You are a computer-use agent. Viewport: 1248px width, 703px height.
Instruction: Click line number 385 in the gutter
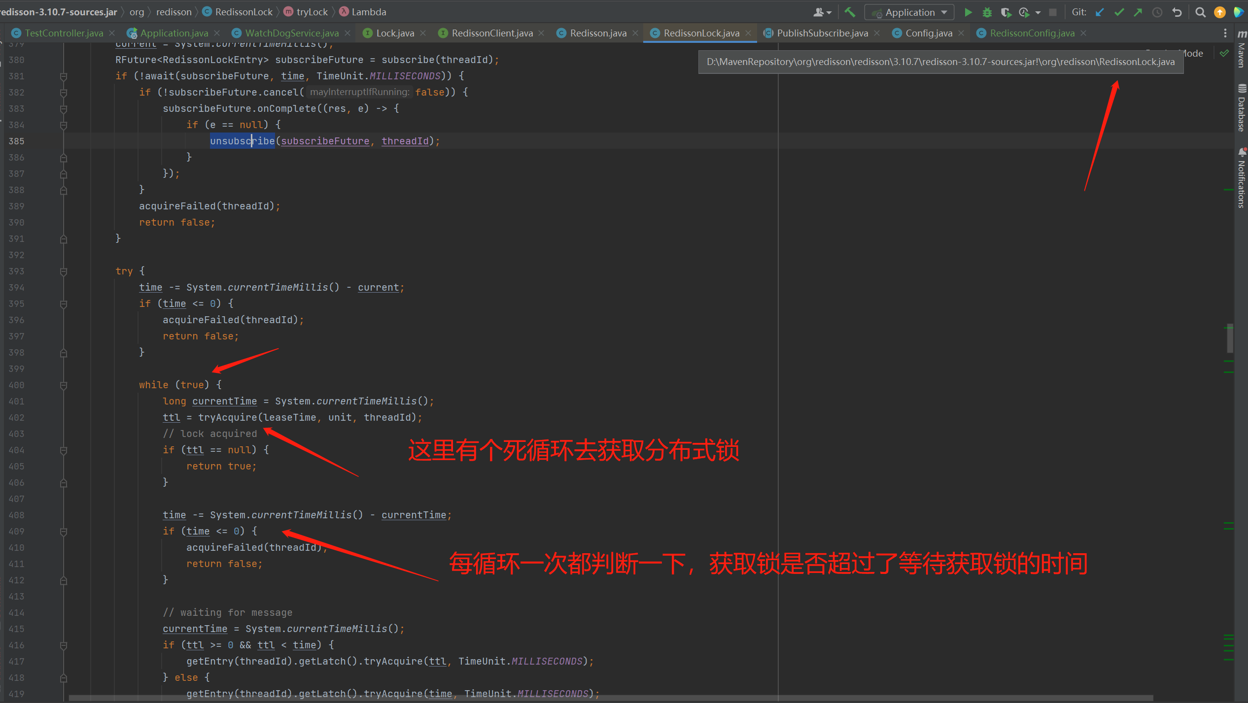coord(16,141)
